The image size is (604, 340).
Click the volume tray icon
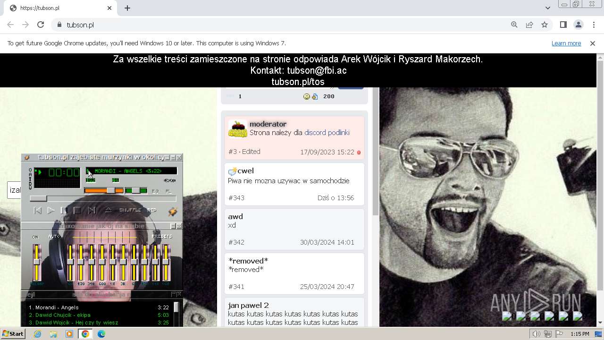tap(536, 334)
